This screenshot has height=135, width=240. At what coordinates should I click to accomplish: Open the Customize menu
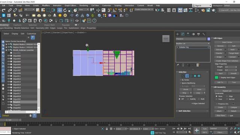pos(106,5)
